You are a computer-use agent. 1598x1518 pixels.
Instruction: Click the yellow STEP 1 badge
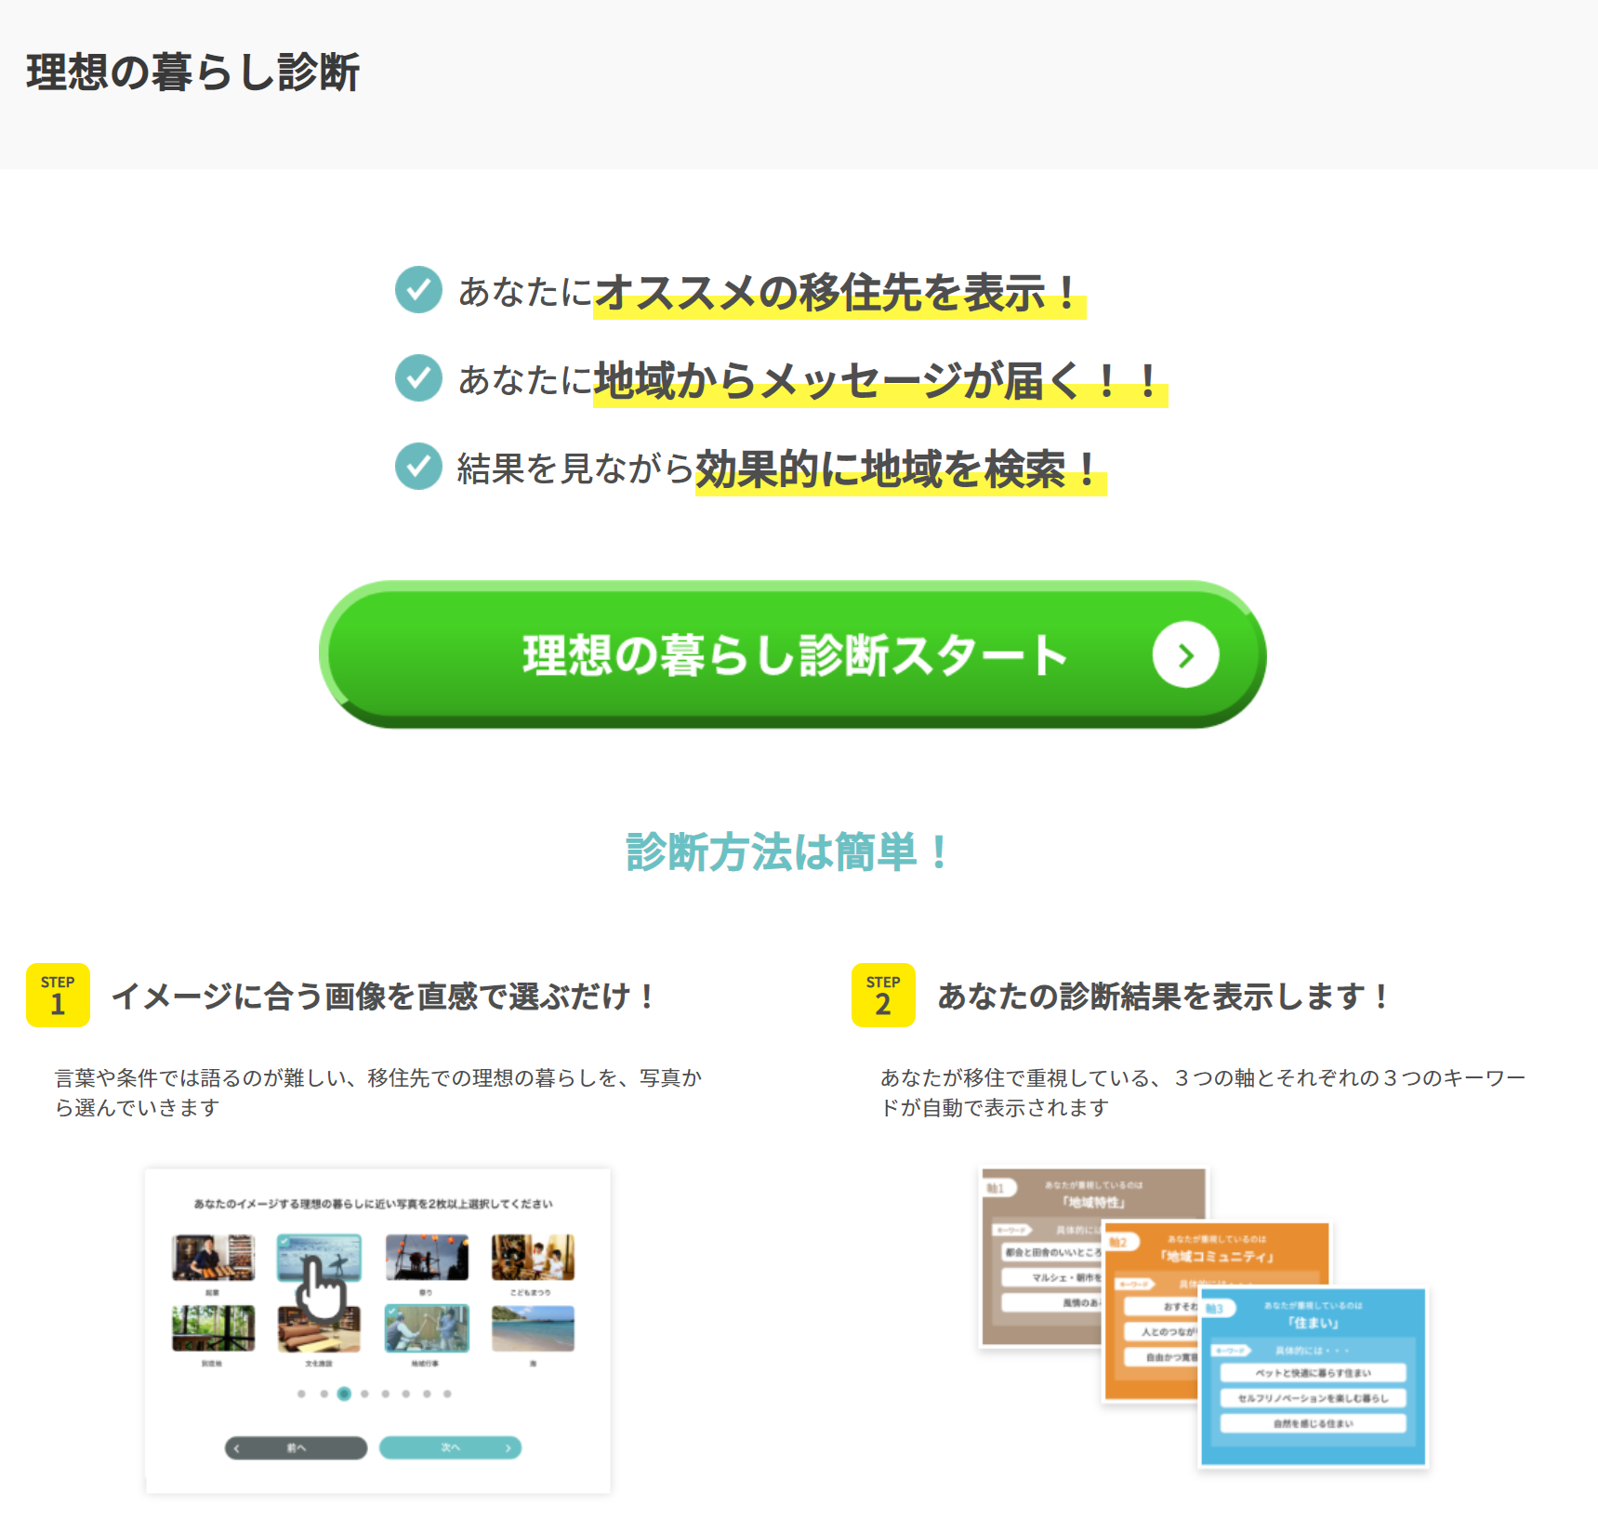(58, 996)
